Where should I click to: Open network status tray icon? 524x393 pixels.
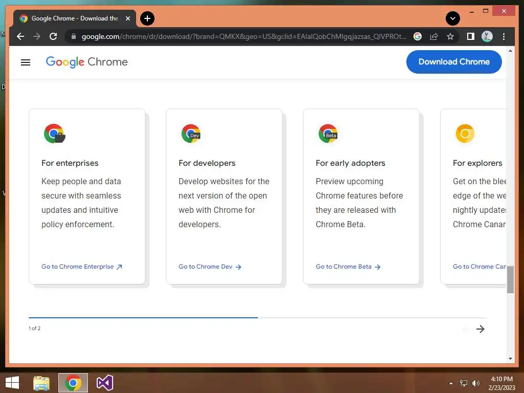point(464,383)
